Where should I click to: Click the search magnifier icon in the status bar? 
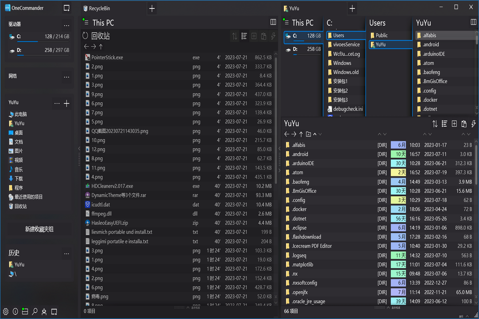point(35,311)
